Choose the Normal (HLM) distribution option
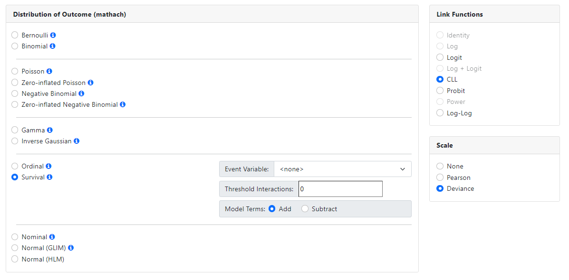Screen dimensions: 569x280 tap(15, 259)
